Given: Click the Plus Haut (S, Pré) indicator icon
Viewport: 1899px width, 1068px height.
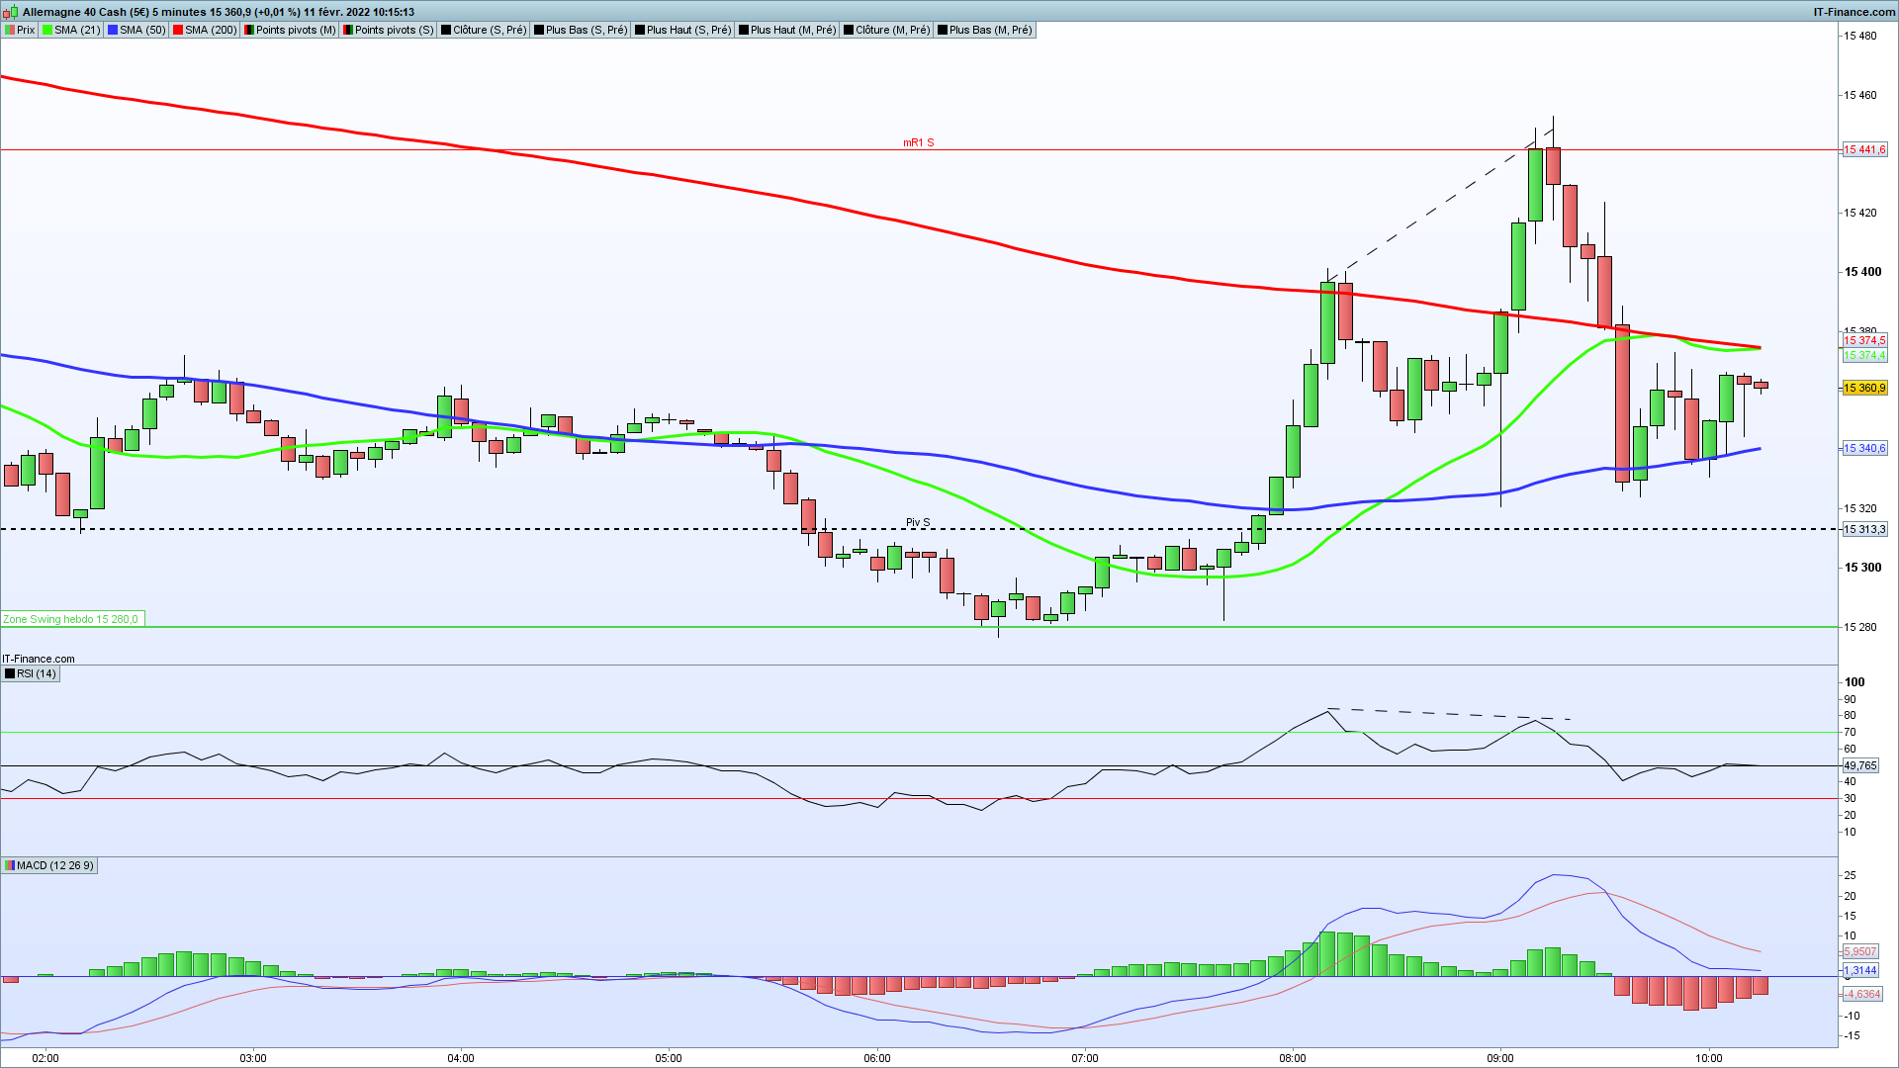Looking at the screenshot, I should click(640, 30).
